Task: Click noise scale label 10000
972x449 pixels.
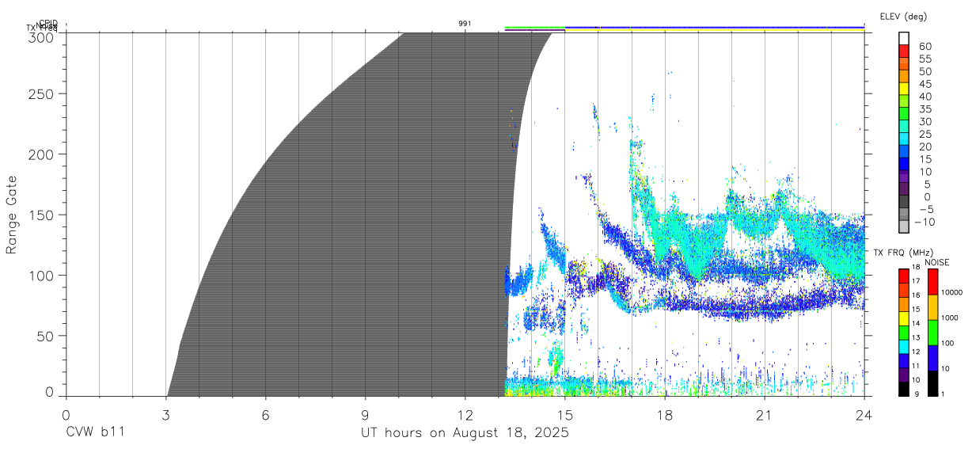Action: pyautogui.click(x=951, y=293)
